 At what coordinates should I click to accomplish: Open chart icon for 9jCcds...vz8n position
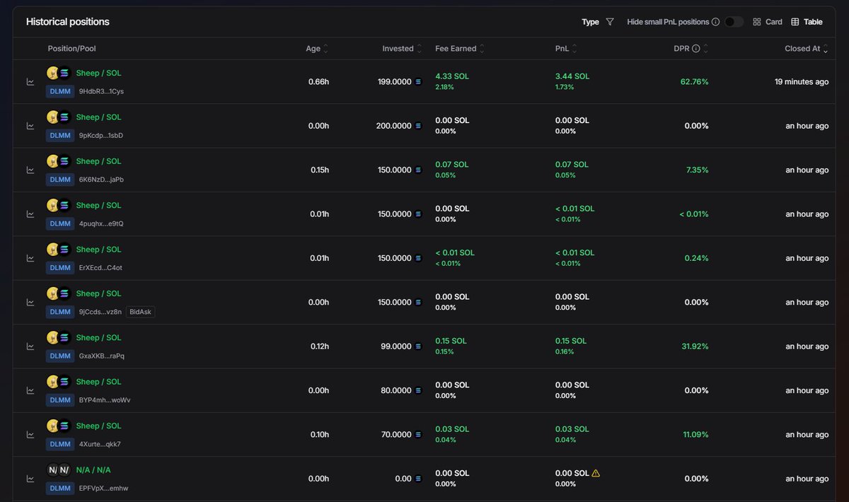click(x=30, y=302)
